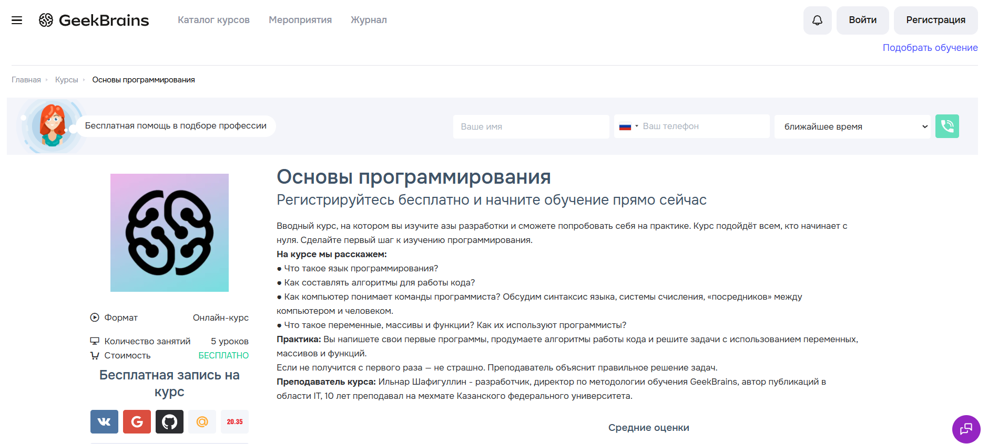Open Каталог курсов menu
Screen dimensions: 988x444
(213, 20)
